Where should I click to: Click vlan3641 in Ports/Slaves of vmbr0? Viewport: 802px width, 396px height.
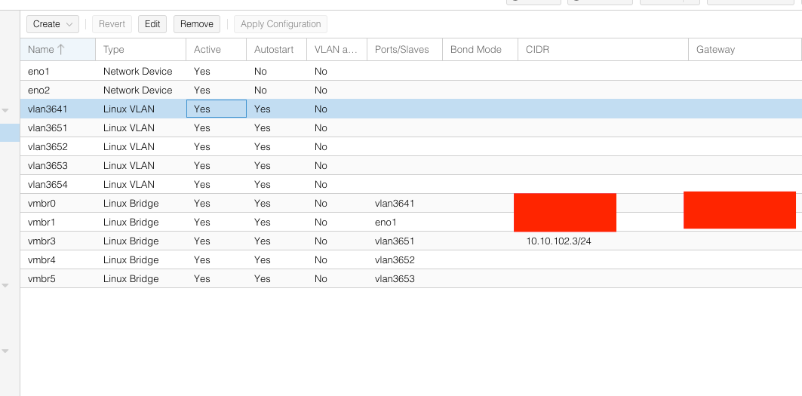(395, 203)
